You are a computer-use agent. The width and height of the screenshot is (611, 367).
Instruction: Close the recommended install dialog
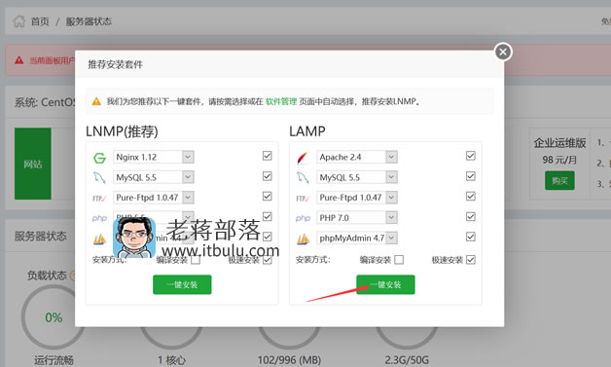point(503,52)
